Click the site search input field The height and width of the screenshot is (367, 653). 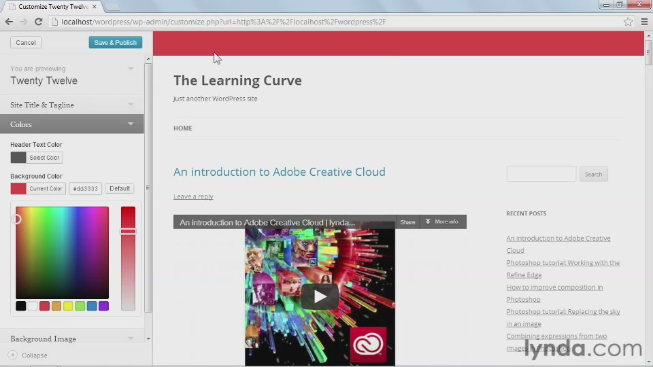541,174
